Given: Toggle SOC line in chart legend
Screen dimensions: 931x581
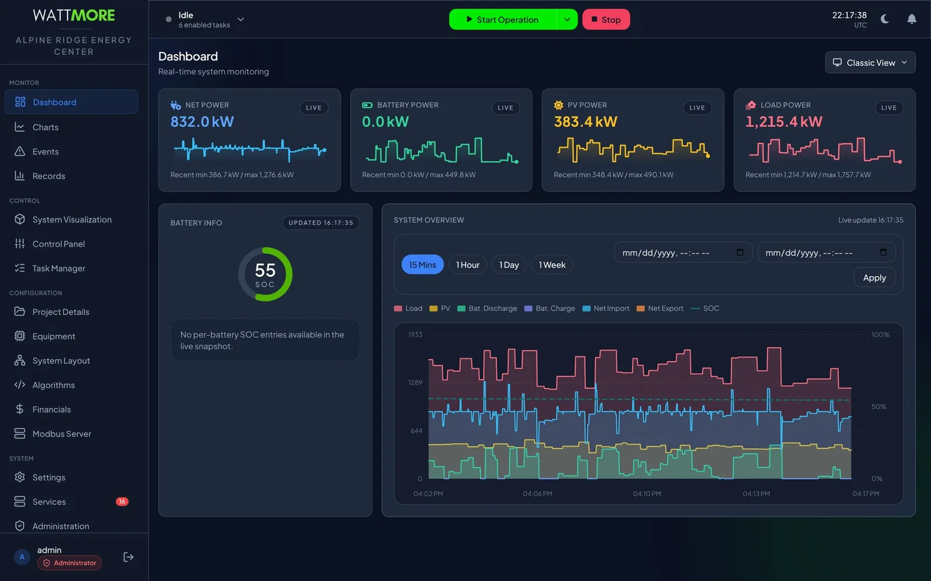Looking at the screenshot, I should pyautogui.click(x=705, y=309).
